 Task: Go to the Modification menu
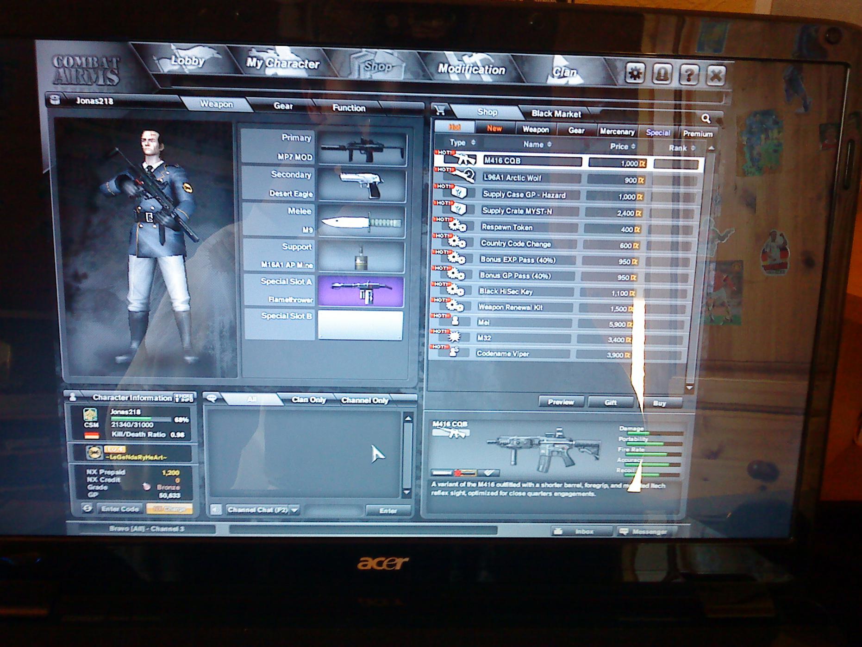(x=471, y=69)
